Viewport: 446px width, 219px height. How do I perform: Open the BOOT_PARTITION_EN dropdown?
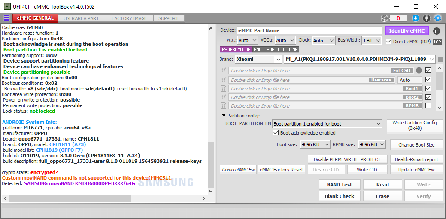click(327, 124)
